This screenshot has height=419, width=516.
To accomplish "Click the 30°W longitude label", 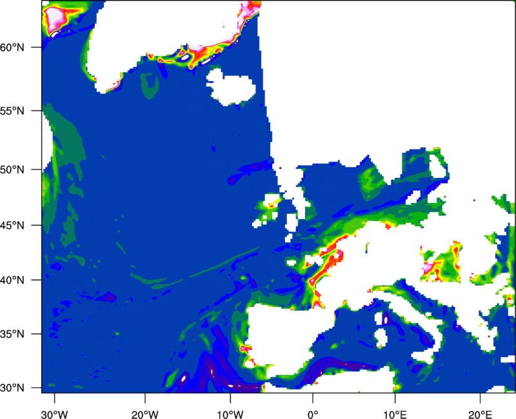I will (x=55, y=414).
